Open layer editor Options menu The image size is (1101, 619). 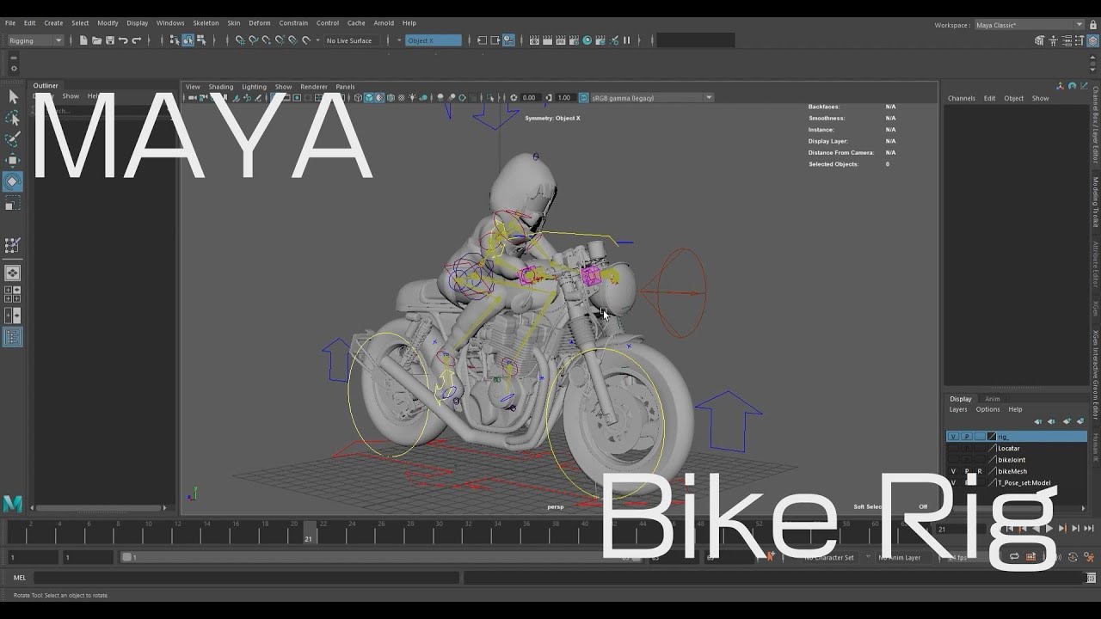pos(987,409)
